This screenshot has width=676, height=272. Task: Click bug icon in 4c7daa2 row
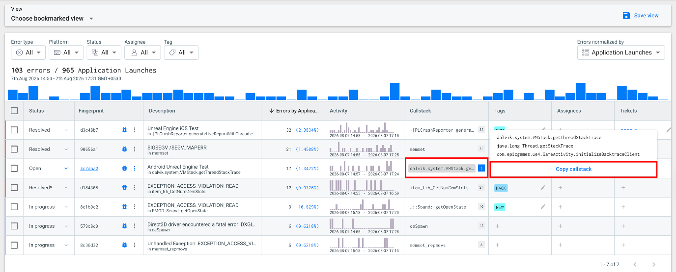(125, 169)
